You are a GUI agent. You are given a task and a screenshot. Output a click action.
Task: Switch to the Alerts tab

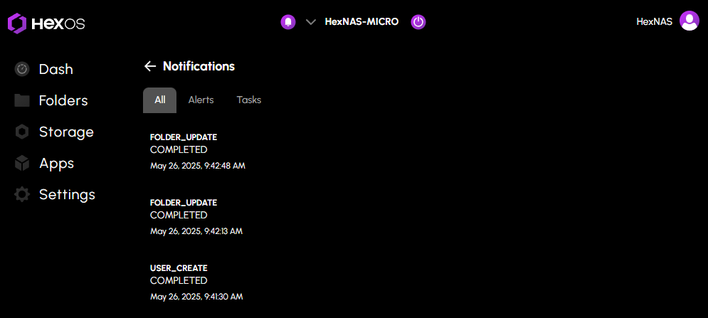click(201, 100)
